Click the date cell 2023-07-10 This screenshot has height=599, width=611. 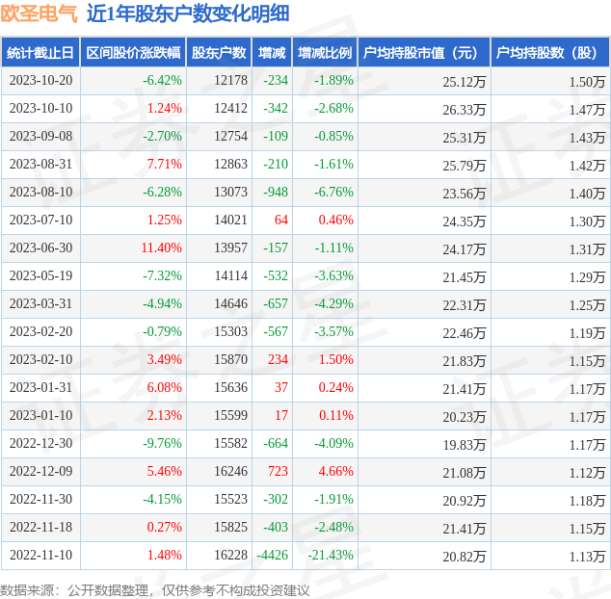tap(40, 220)
